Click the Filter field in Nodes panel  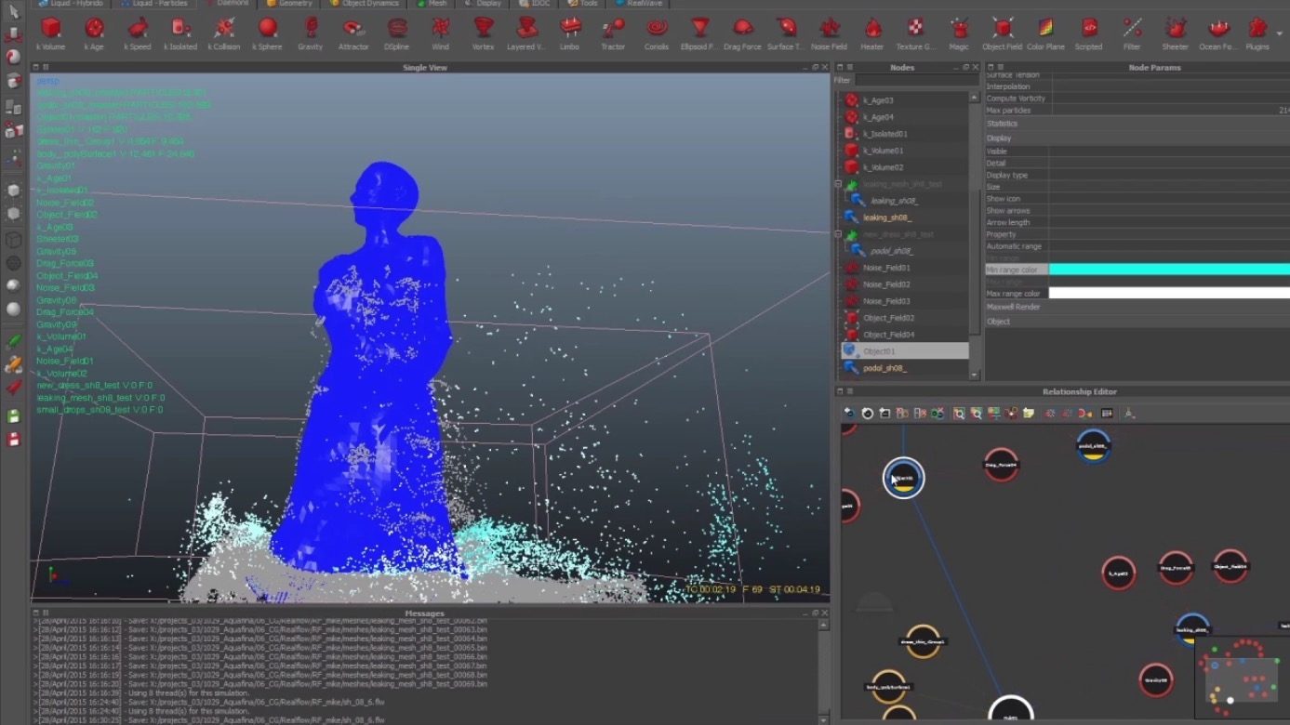click(916, 80)
